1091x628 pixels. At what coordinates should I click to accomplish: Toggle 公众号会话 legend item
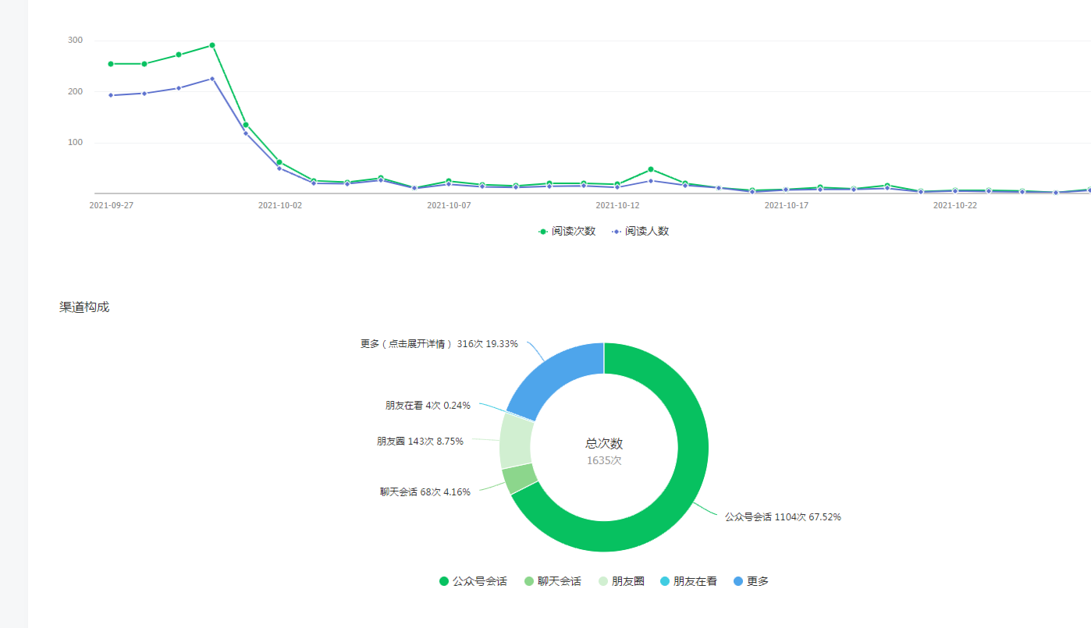click(x=473, y=581)
